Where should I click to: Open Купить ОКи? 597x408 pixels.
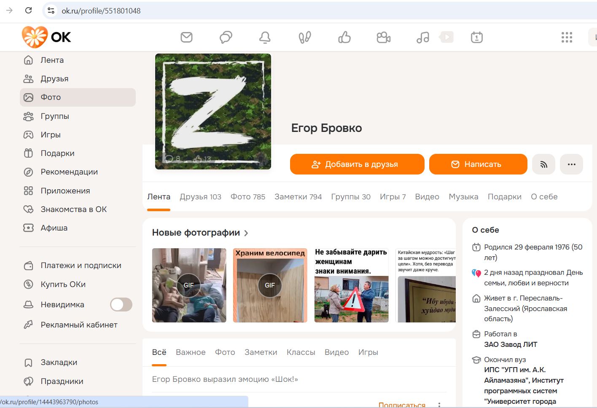click(x=78, y=284)
